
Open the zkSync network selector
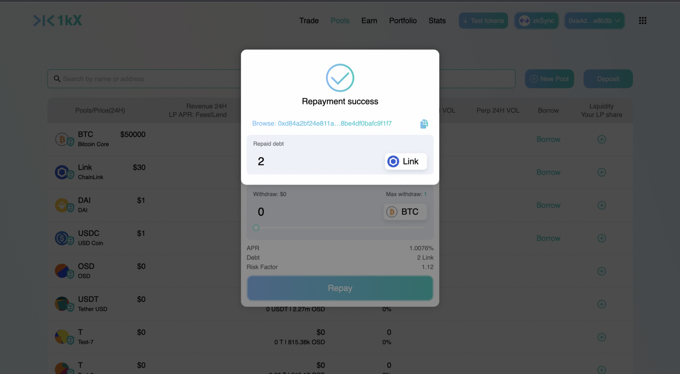(x=536, y=20)
